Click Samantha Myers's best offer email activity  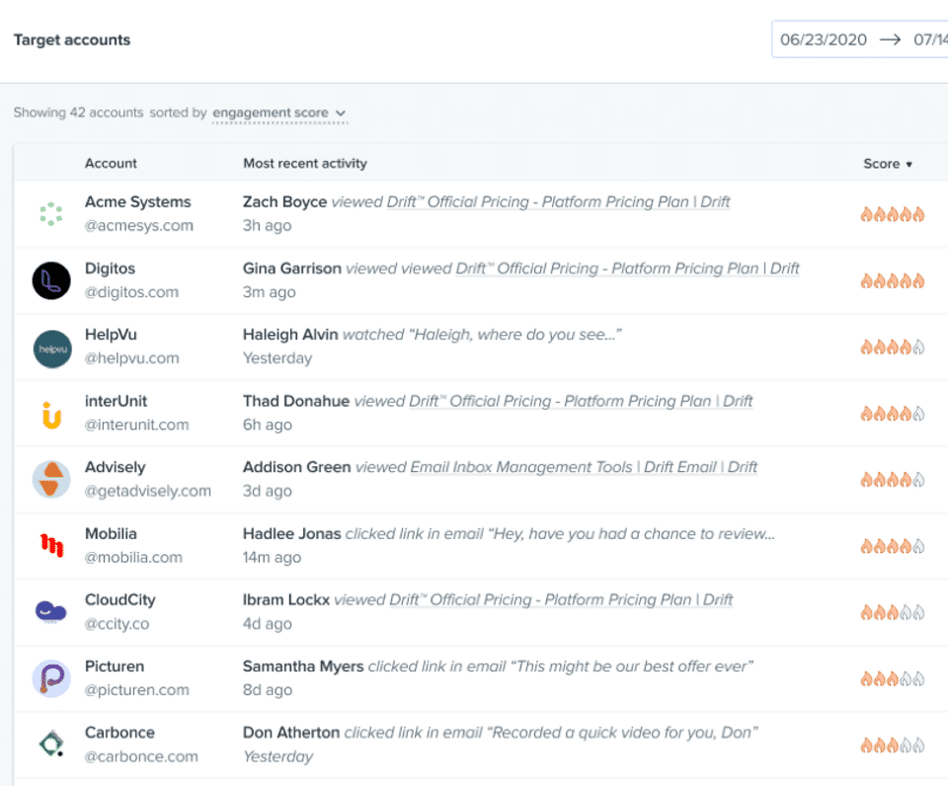[498, 667]
